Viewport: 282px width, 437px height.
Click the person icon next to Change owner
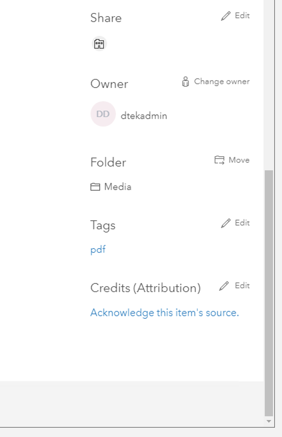[x=185, y=82]
